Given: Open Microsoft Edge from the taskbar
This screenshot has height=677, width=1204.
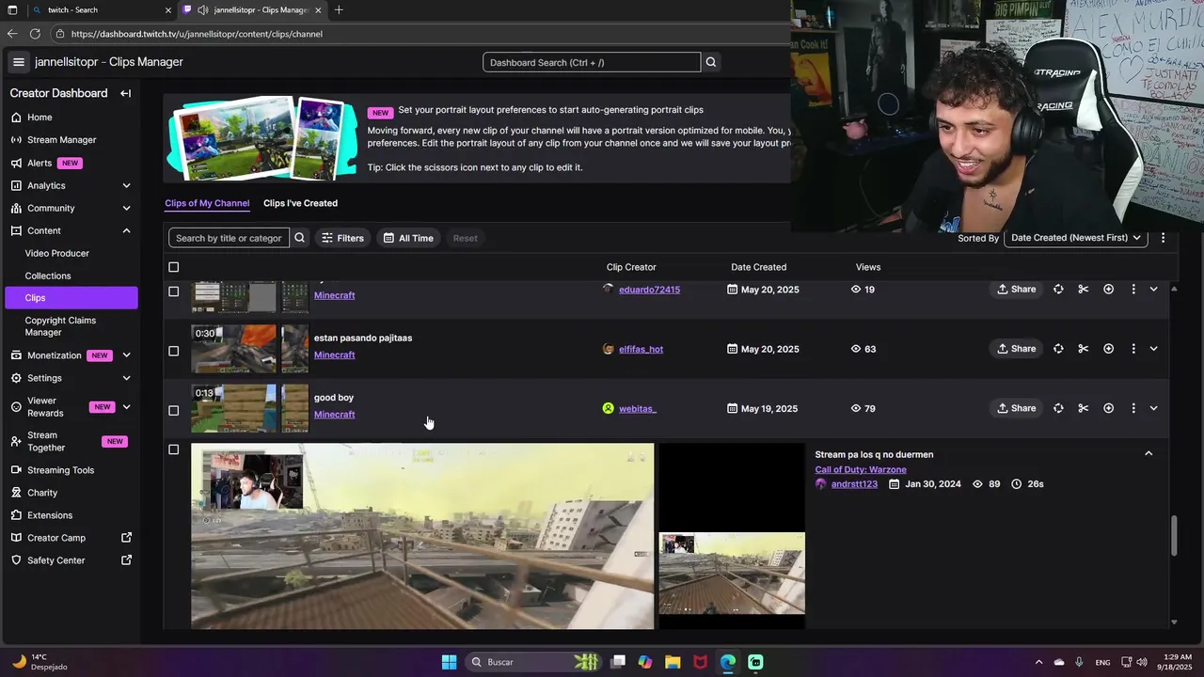Looking at the screenshot, I should coord(728,662).
